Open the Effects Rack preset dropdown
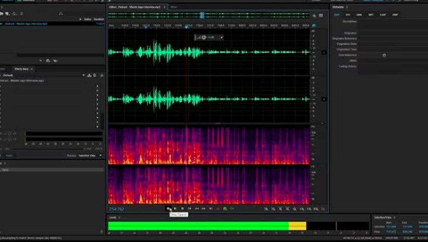Viewport: 428px width, 242px height. [x=84, y=75]
